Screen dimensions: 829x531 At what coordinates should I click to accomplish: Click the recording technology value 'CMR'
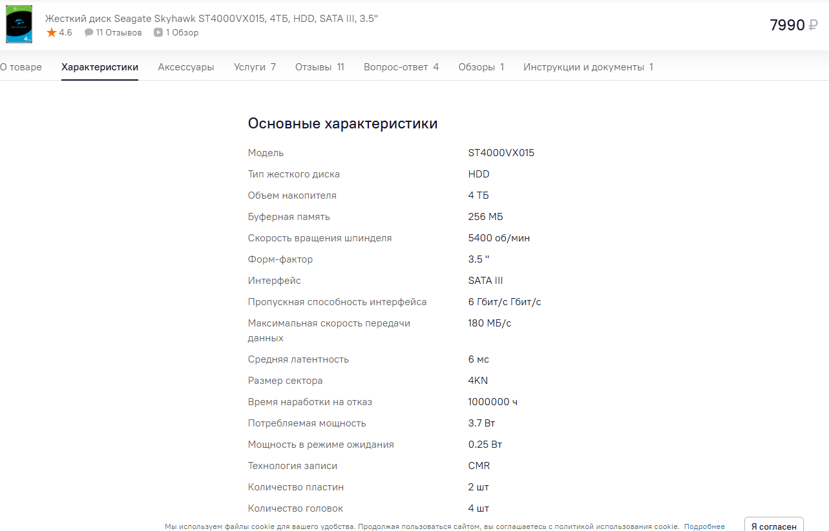click(479, 466)
